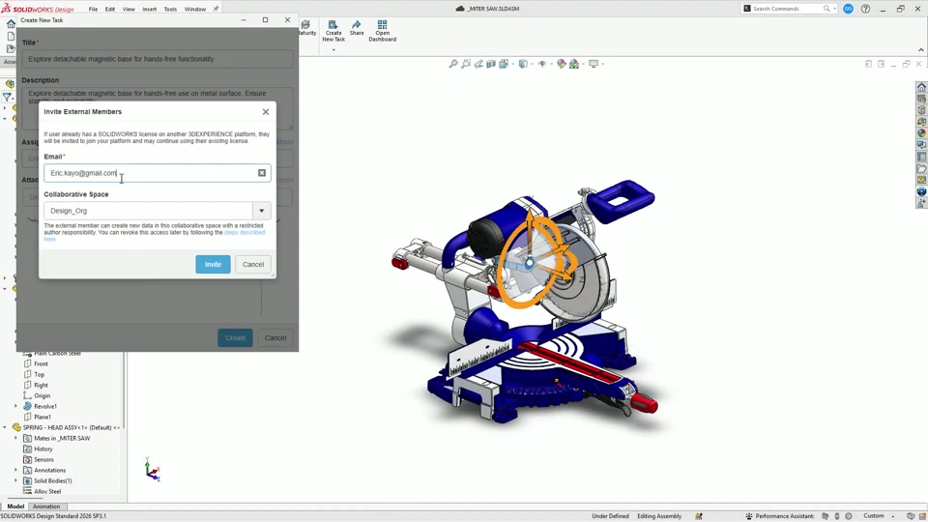Select the History item in tree
Screen dimensions: 928x522
pyautogui.click(x=43, y=449)
